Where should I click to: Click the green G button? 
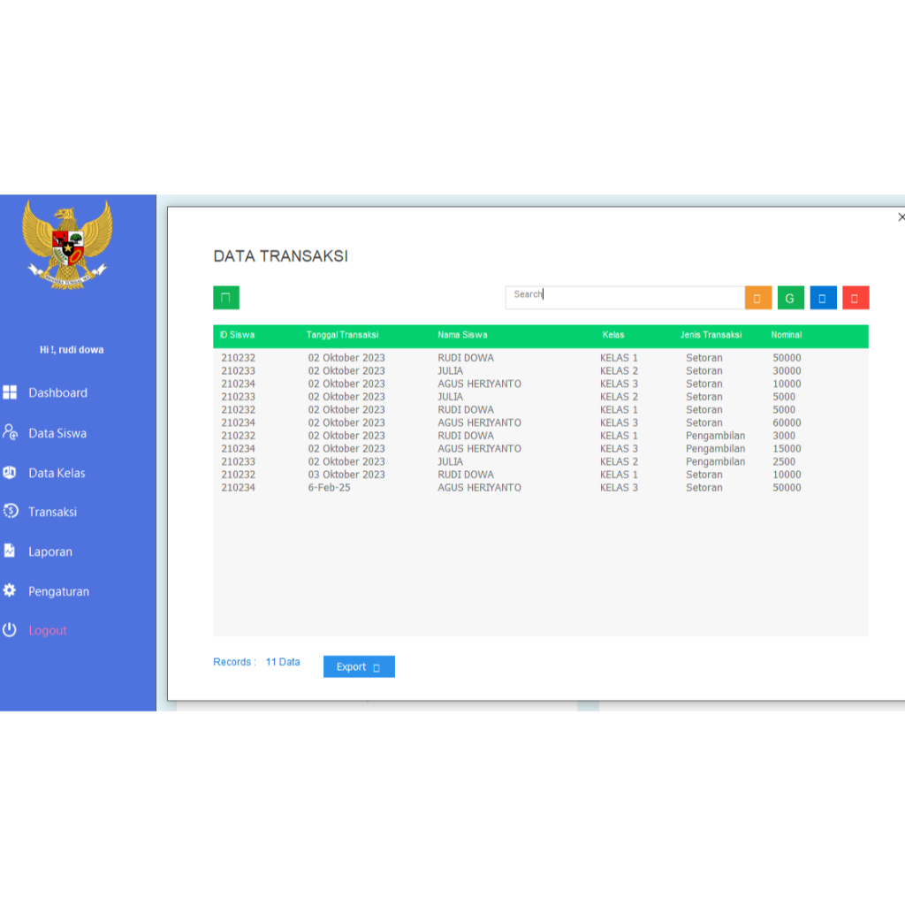791,298
